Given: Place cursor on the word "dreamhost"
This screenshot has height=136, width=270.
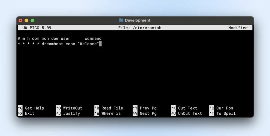Looking at the screenshot, I should [52, 44].
